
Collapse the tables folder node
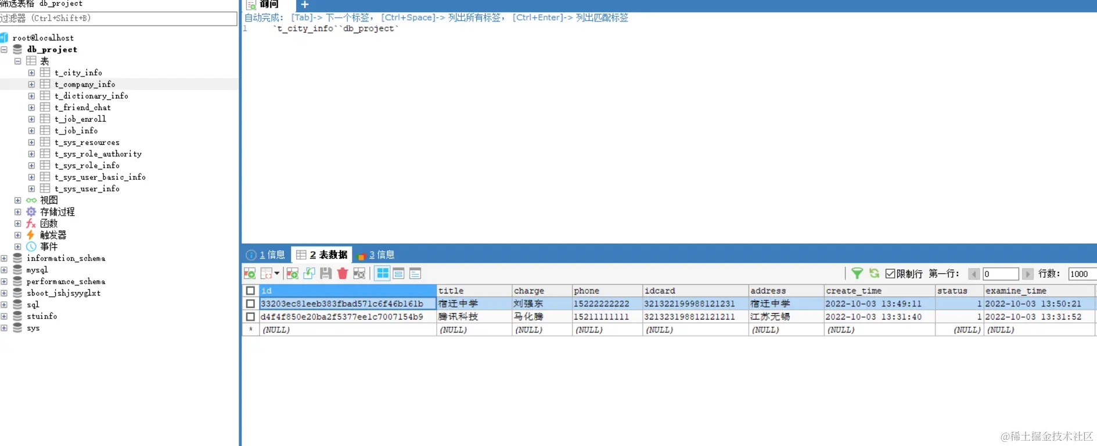click(18, 61)
